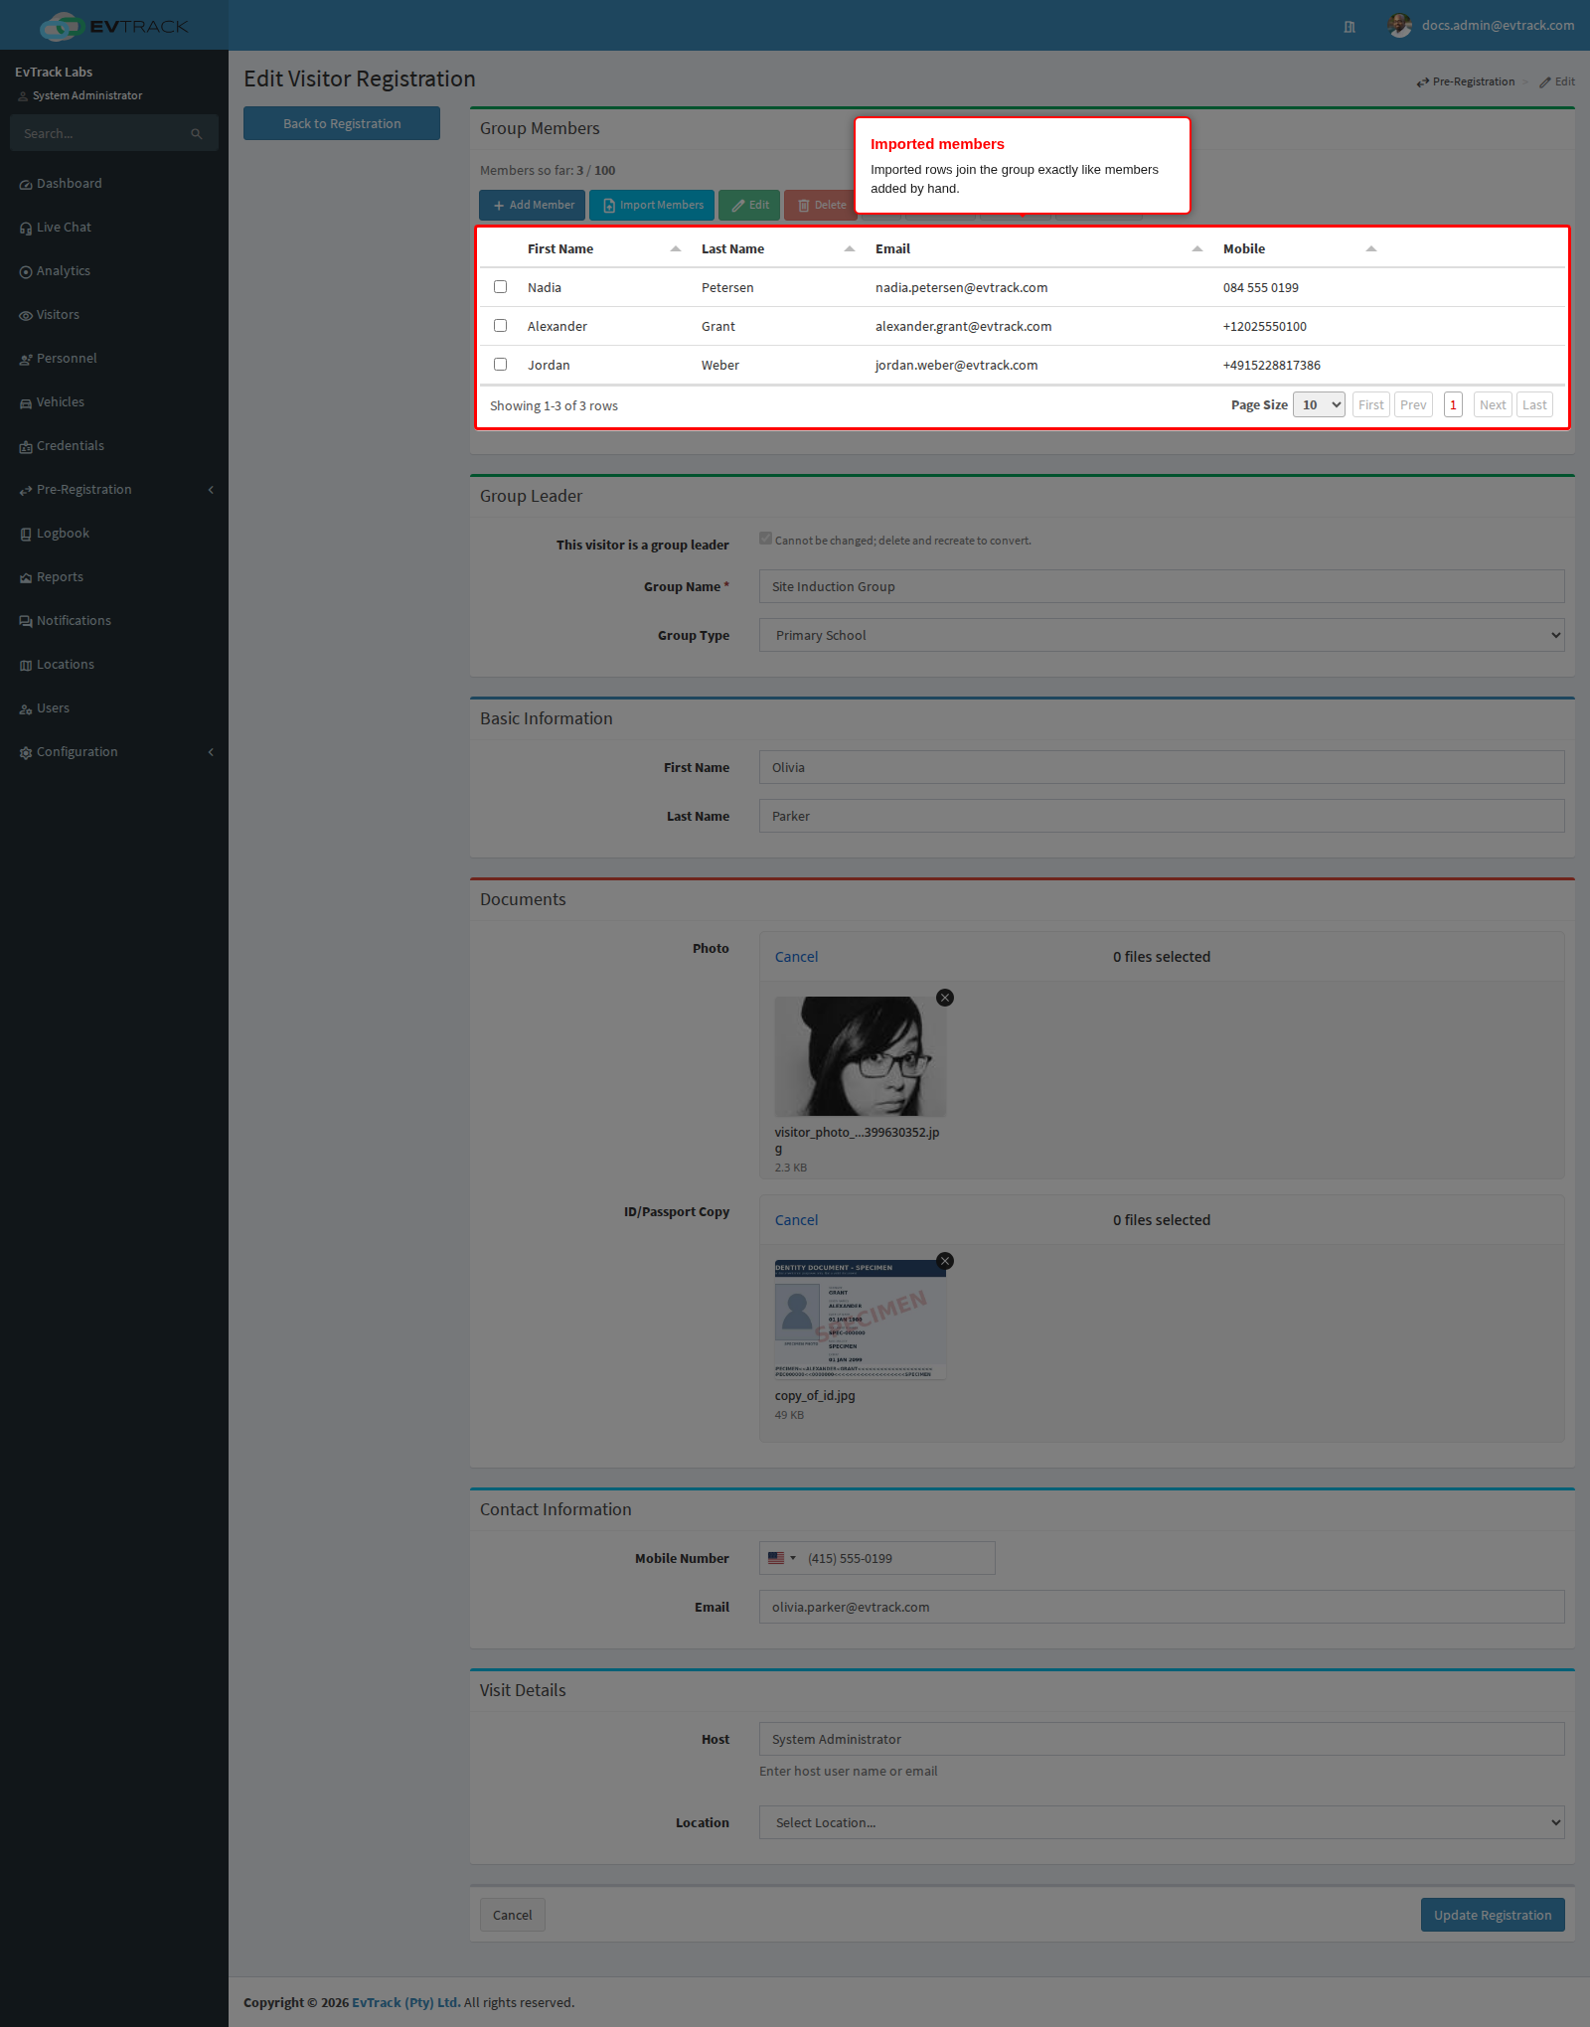Expand the Configuration sidebar menu
Image resolution: width=1590 pixels, height=2027 pixels.
114,752
